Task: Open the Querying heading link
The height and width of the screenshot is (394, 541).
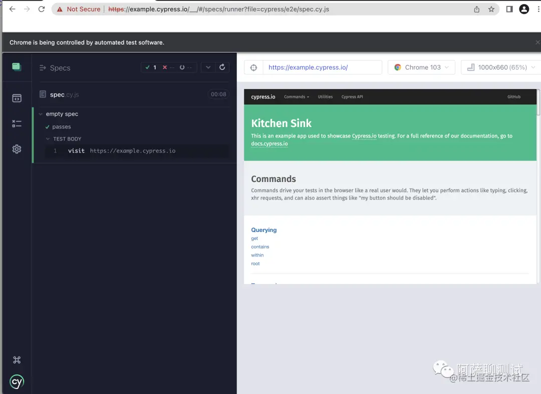Action: (x=264, y=230)
